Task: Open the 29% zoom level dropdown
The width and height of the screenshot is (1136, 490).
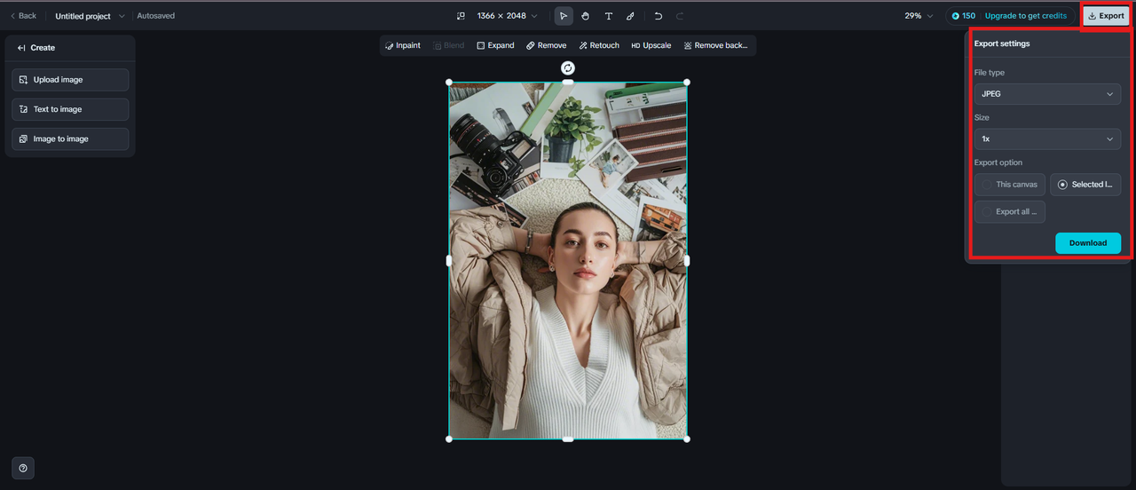Action: pyautogui.click(x=919, y=16)
